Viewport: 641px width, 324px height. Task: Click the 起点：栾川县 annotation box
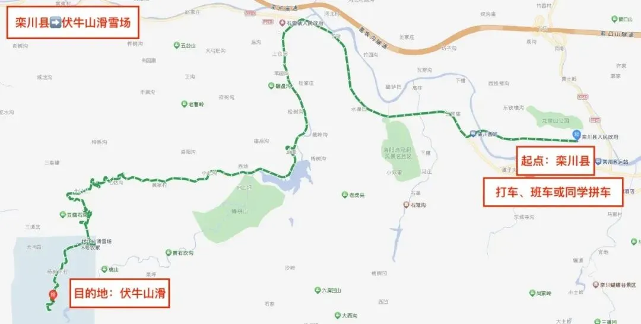(x=555, y=161)
